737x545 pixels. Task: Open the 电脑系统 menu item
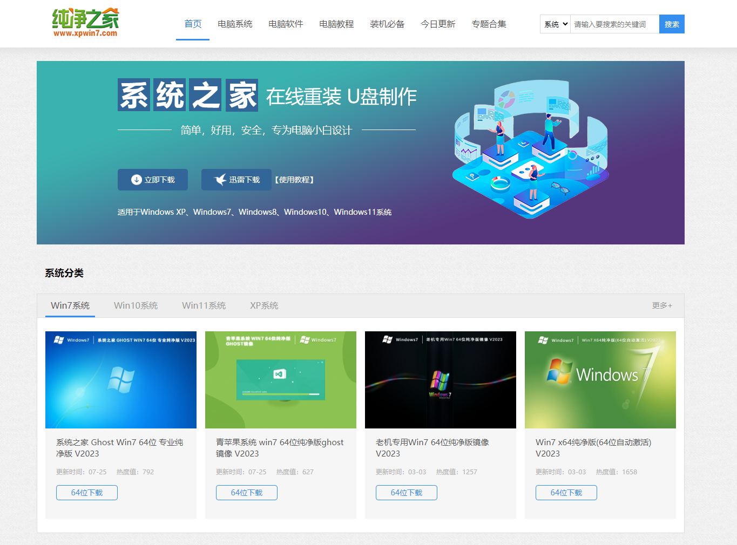[x=234, y=24]
